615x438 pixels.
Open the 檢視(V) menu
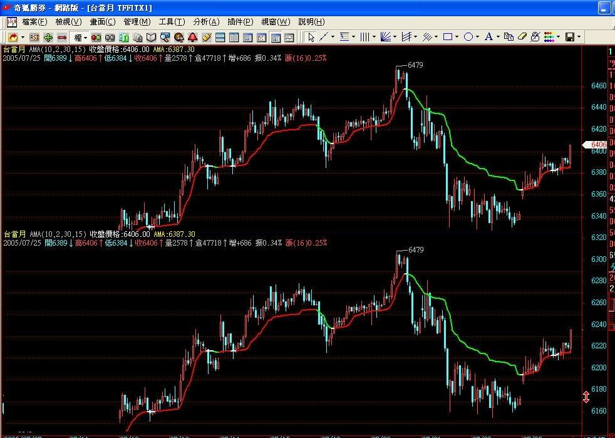coord(69,22)
